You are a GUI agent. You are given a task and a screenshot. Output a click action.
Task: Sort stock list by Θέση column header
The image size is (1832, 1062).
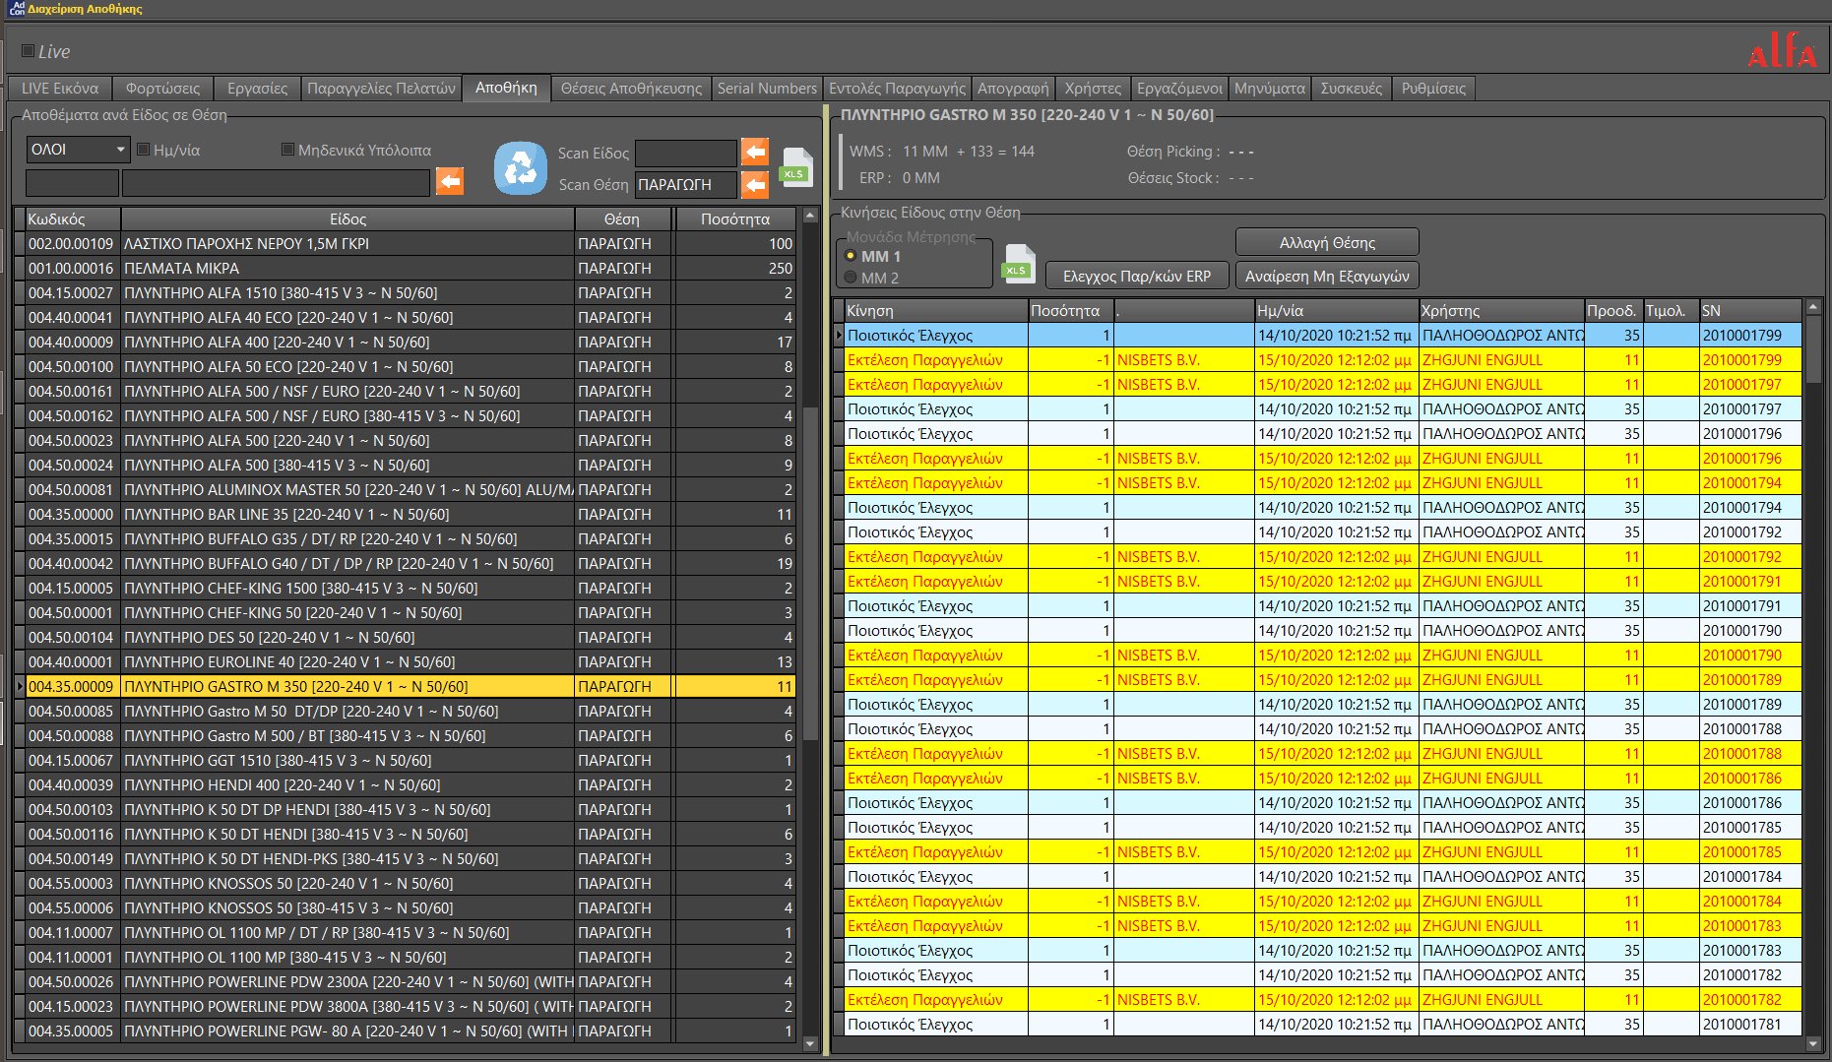point(624,219)
